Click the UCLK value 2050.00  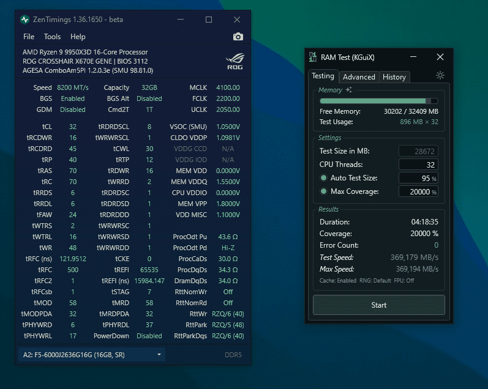point(228,109)
